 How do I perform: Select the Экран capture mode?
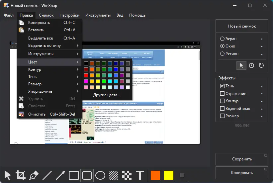point(228,39)
